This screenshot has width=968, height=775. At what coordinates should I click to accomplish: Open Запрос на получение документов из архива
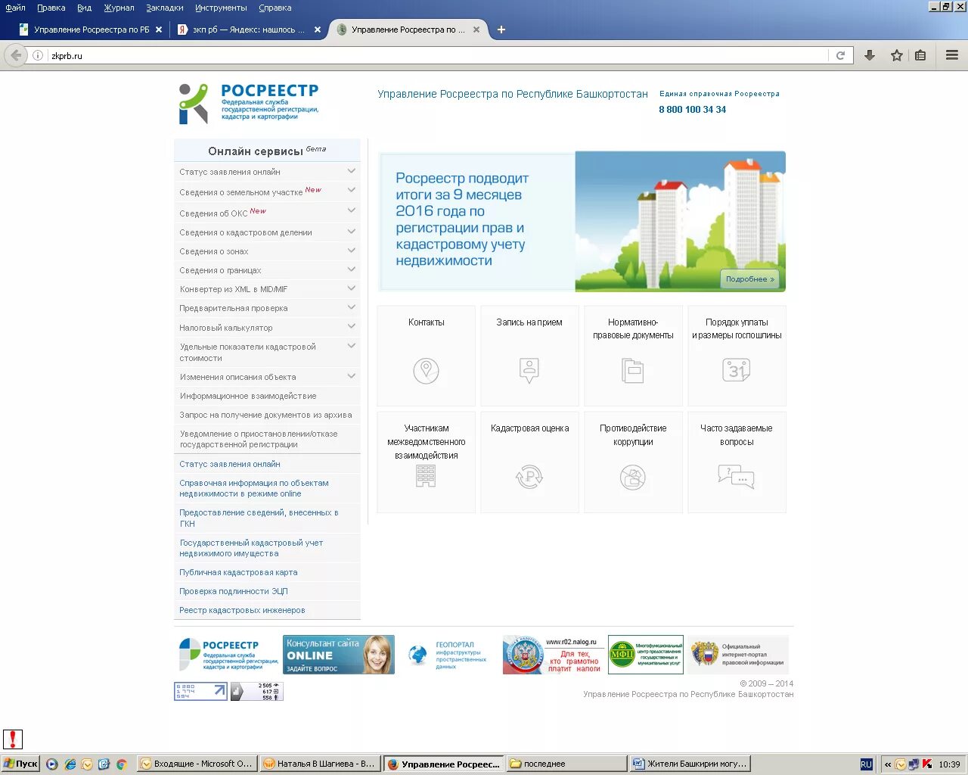click(x=265, y=415)
